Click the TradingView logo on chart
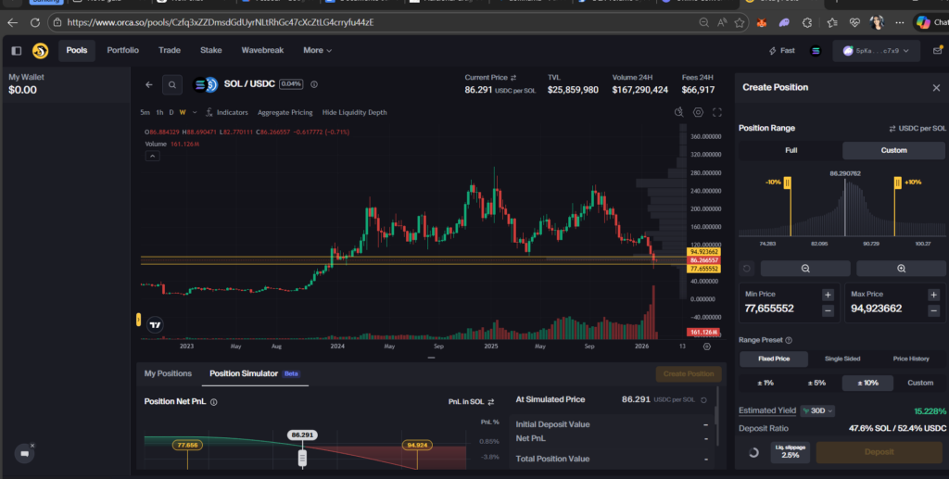The width and height of the screenshot is (949, 479). pyautogui.click(x=155, y=325)
